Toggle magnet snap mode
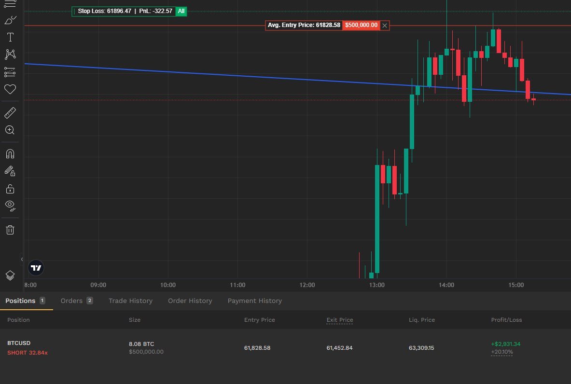This screenshot has height=384, width=571. point(10,153)
